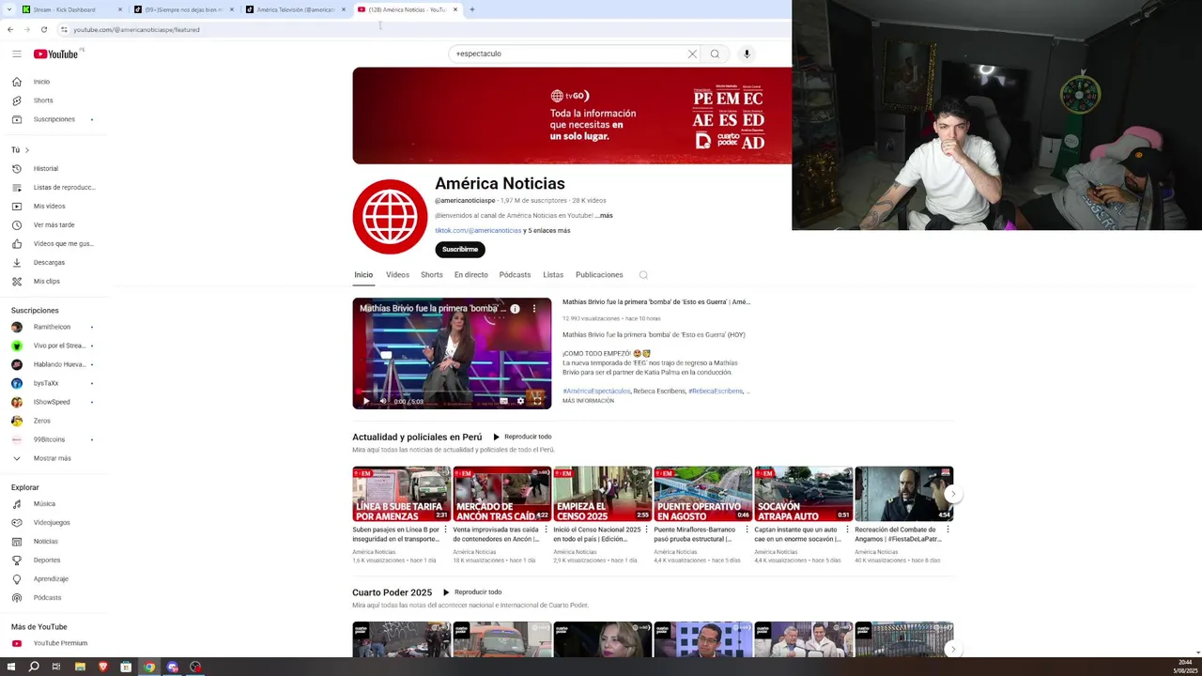Image resolution: width=1202 pixels, height=676 pixels.
Task: Seek on the featured video progress bar
Action: point(452,391)
